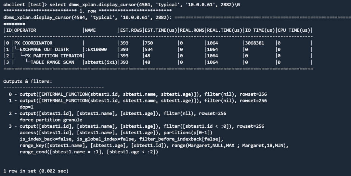Screen dimensions: 351x176
Task: Click the partitions(p[0-1]) text
Action: click(188, 133)
